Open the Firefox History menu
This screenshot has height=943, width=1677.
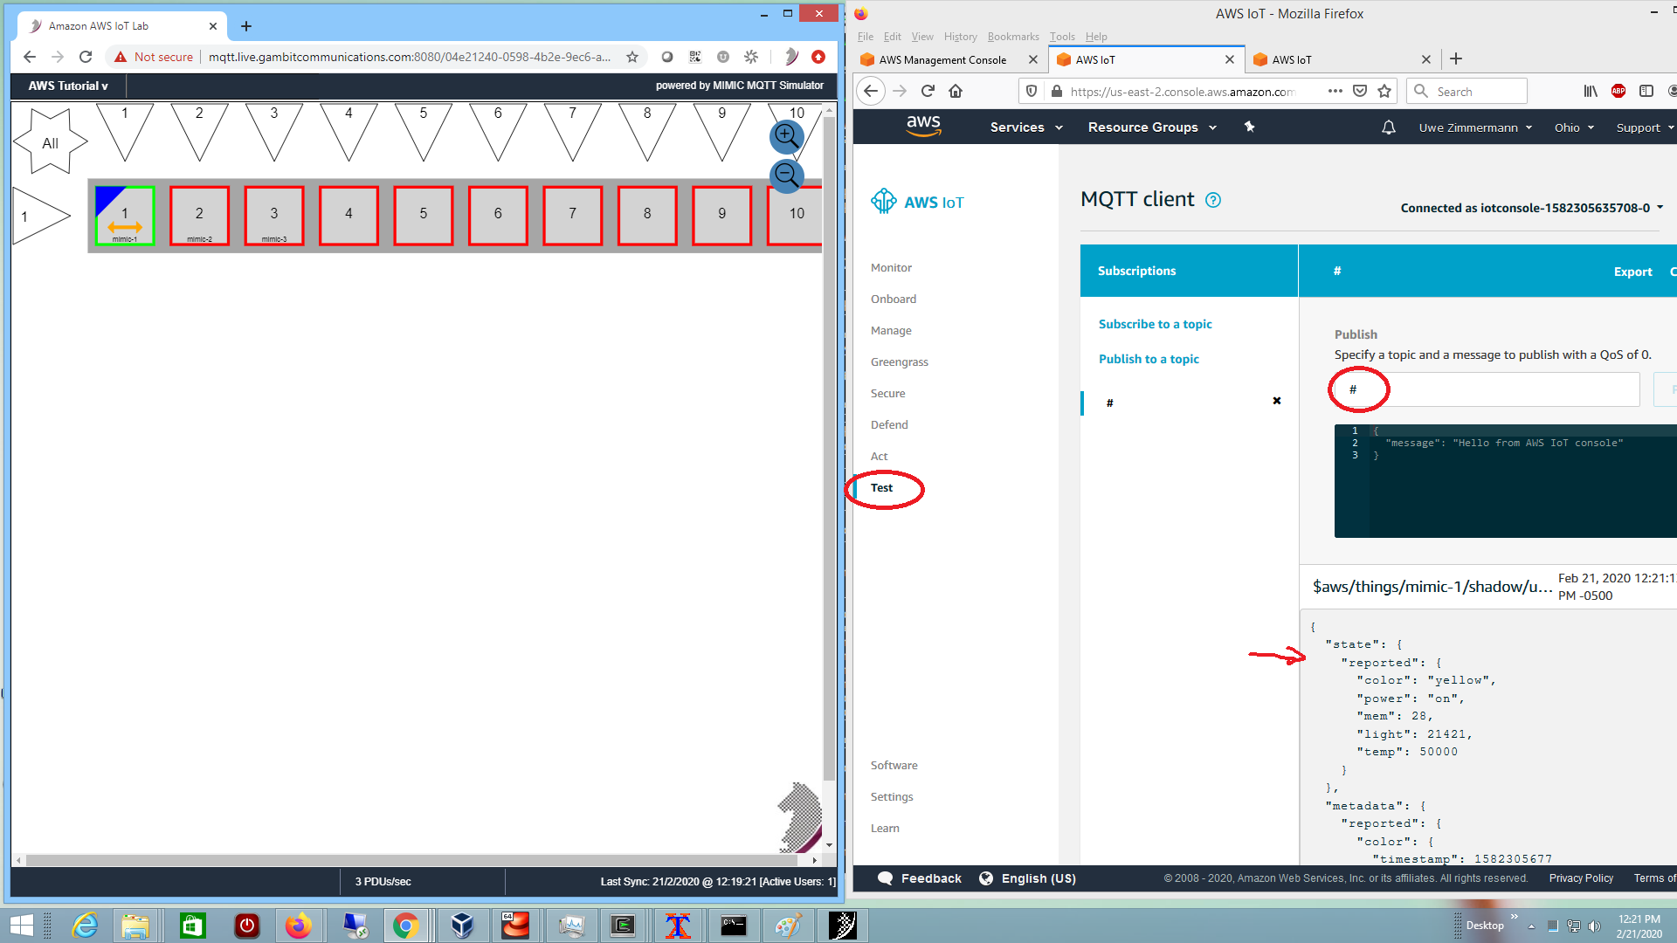tap(960, 37)
